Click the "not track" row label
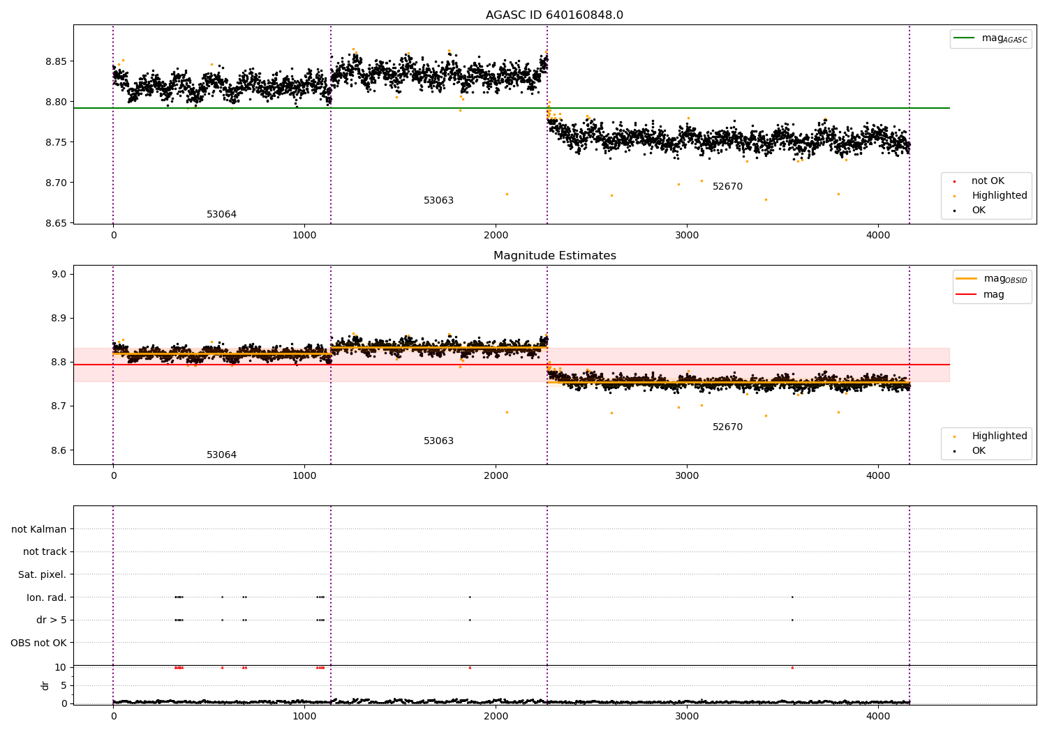Viewport: 1047px width, 732px height. [45, 552]
